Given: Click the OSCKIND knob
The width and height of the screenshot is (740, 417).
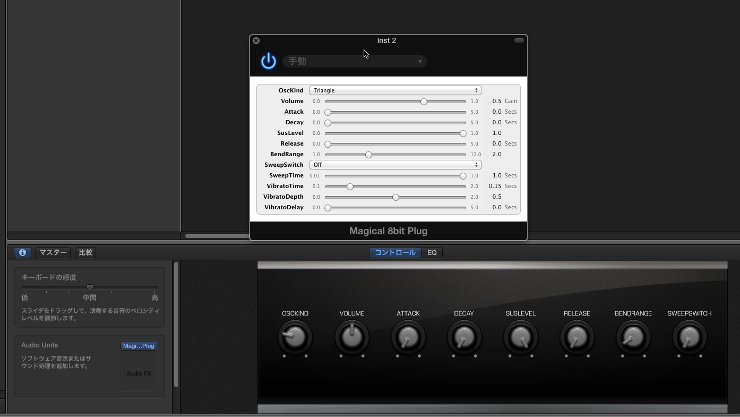Looking at the screenshot, I should [295, 337].
